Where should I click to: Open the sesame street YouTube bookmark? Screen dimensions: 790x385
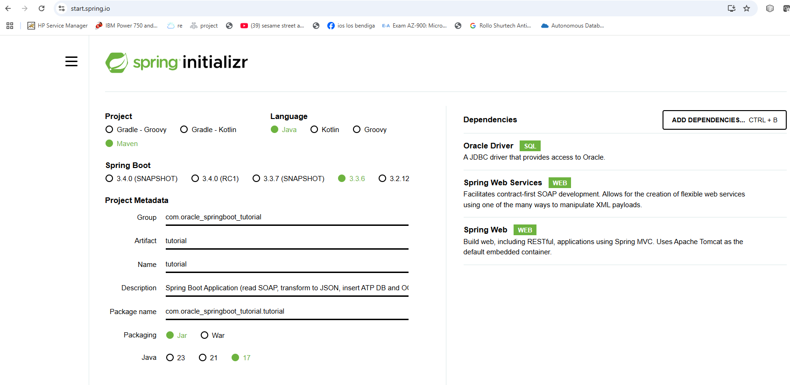pos(272,26)
